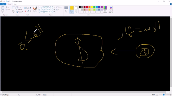Expand the Select tool dropdown arrow
Image resolution: width=172 pixels, height=96 pixels.
pyautogui.click(x=14, y=12)
